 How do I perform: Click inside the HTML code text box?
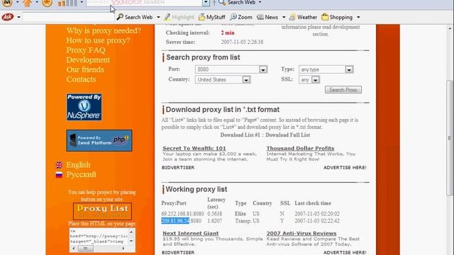tap(99, 236)
